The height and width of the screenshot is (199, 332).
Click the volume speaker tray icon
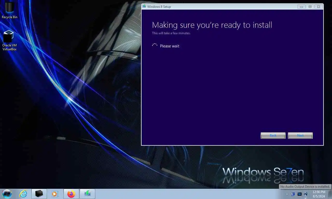click(306, 194)
